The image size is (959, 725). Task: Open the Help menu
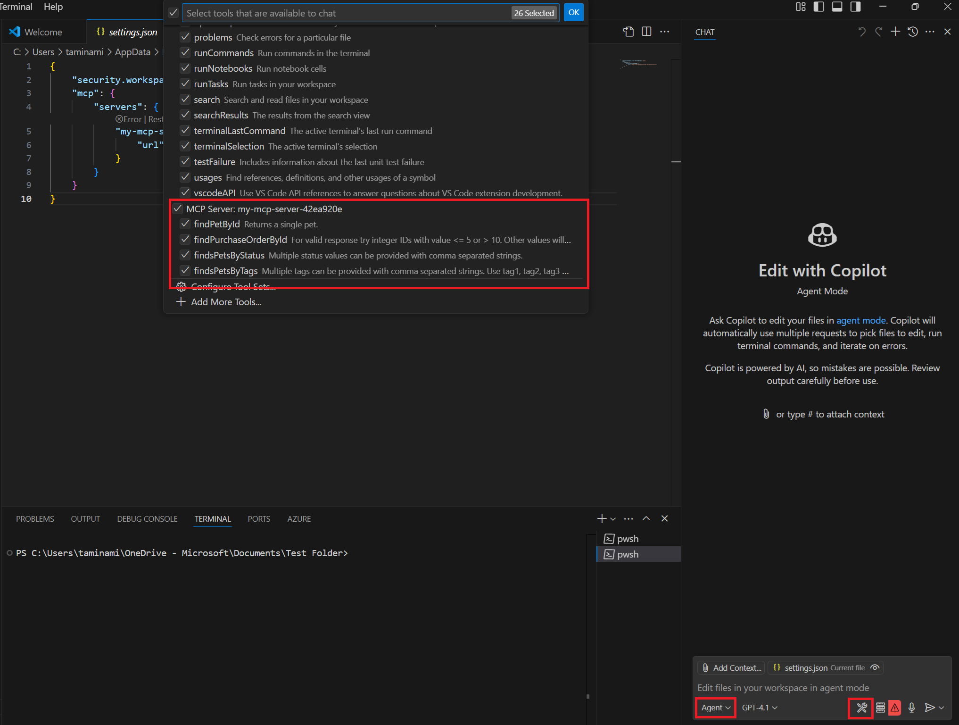pyautogui.click(x=53, y=7)
